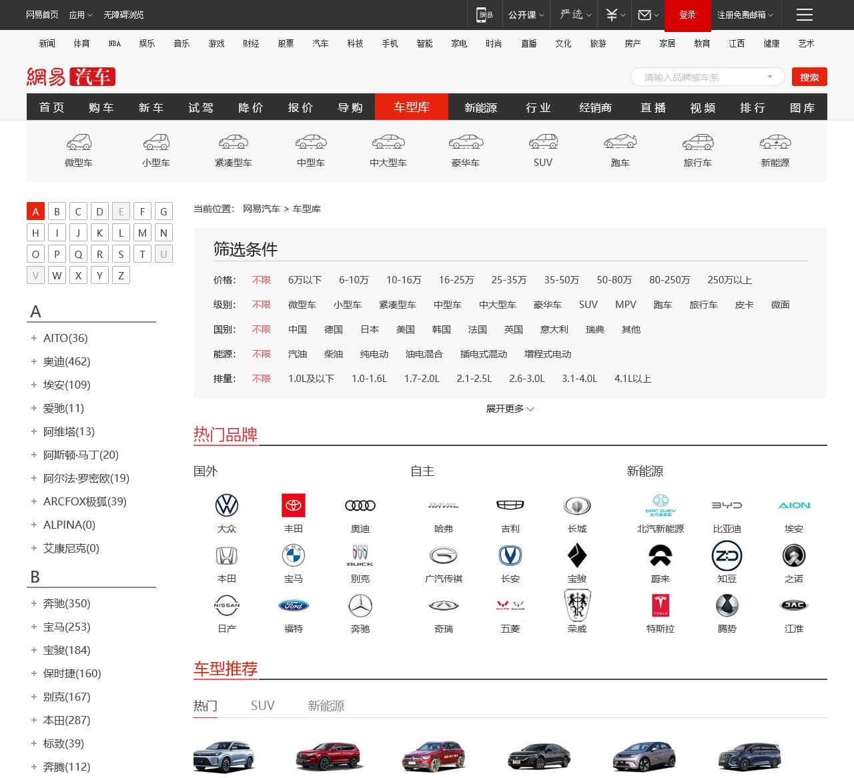
Task: Click the red 登录 button
Action: 687,15
